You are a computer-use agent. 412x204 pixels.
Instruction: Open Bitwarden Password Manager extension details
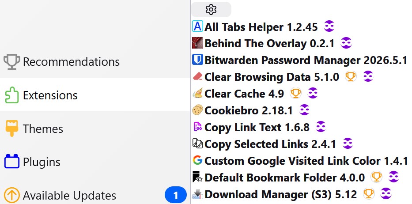pyautogui.click(x=306, y=60)
